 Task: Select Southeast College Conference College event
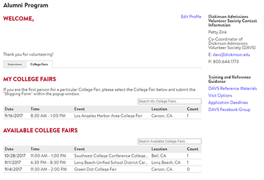[111, 156]
